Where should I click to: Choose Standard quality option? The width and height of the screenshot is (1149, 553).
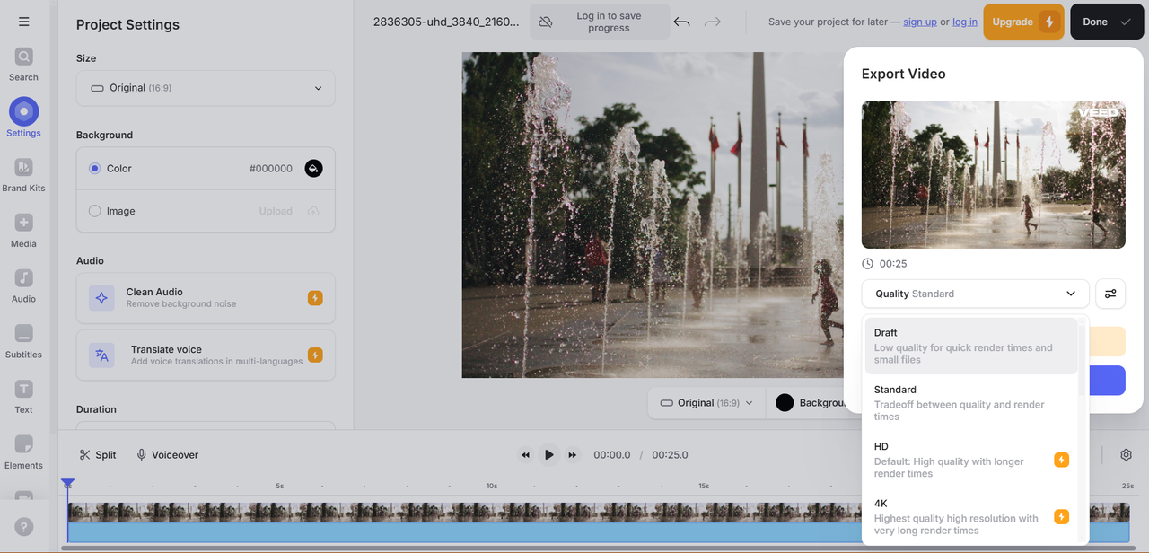tap(971, 402)
